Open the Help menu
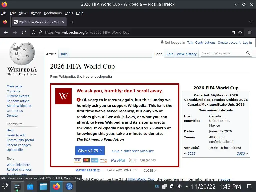 [80, 13]
